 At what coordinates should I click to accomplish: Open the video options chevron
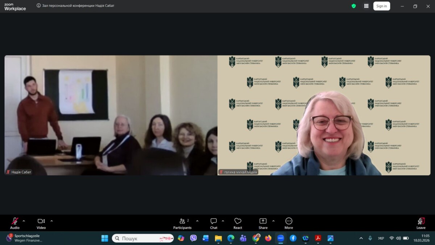tap(51, 221)
